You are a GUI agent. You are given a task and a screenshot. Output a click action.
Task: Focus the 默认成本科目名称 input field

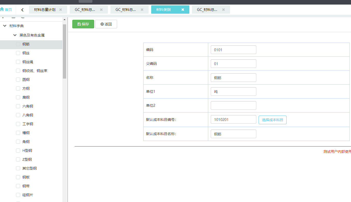point(233,134)
